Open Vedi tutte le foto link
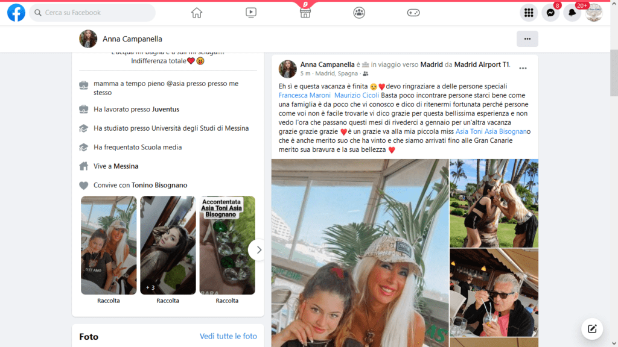 tap(228, 336)
